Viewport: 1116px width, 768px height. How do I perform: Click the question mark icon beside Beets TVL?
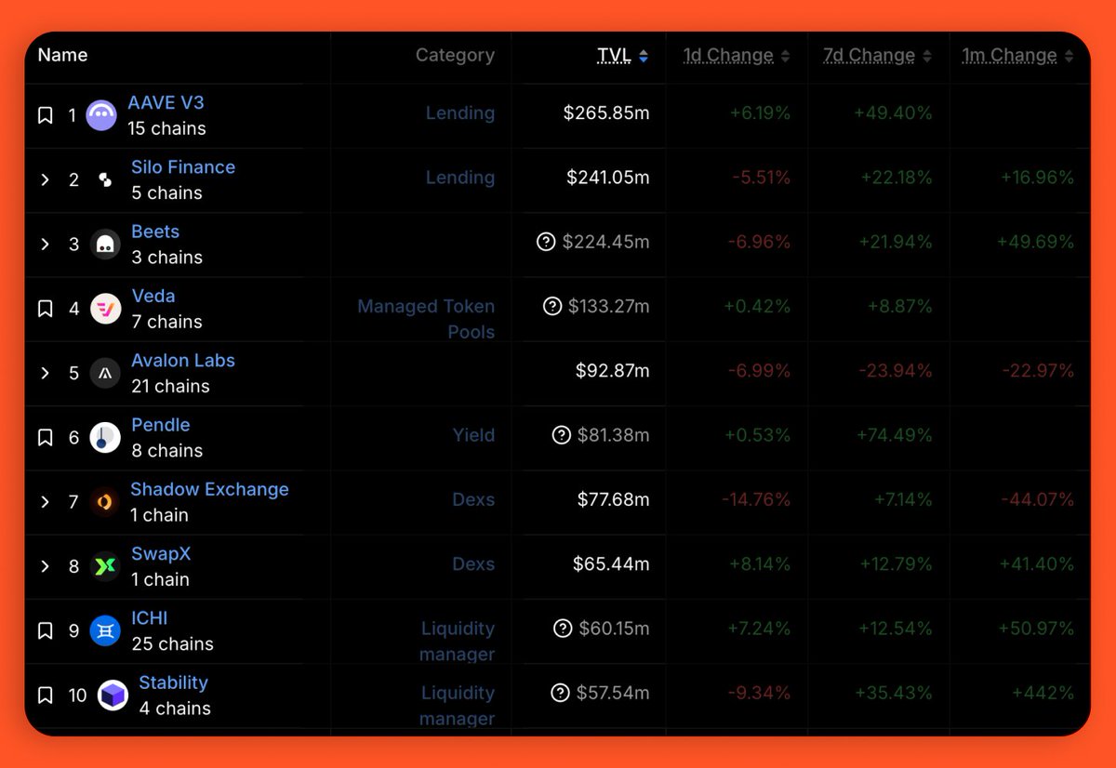point(546,242)
